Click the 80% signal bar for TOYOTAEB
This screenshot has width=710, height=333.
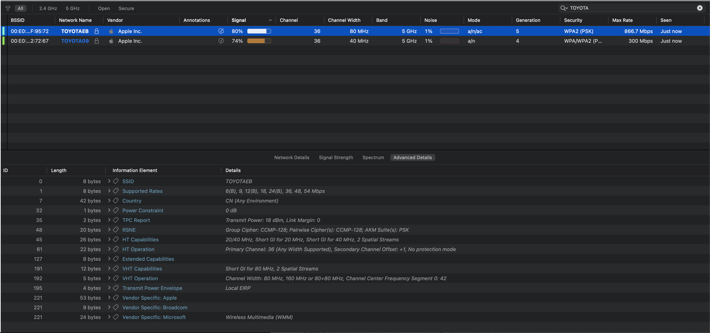(259, 31)
